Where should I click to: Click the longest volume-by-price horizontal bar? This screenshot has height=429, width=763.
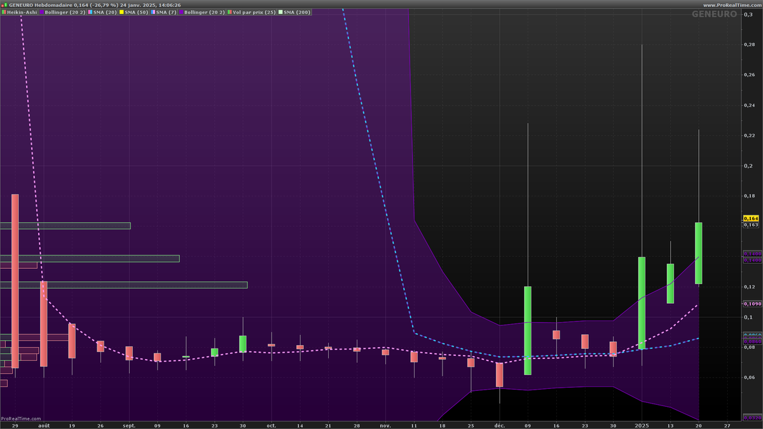(123, 285)
